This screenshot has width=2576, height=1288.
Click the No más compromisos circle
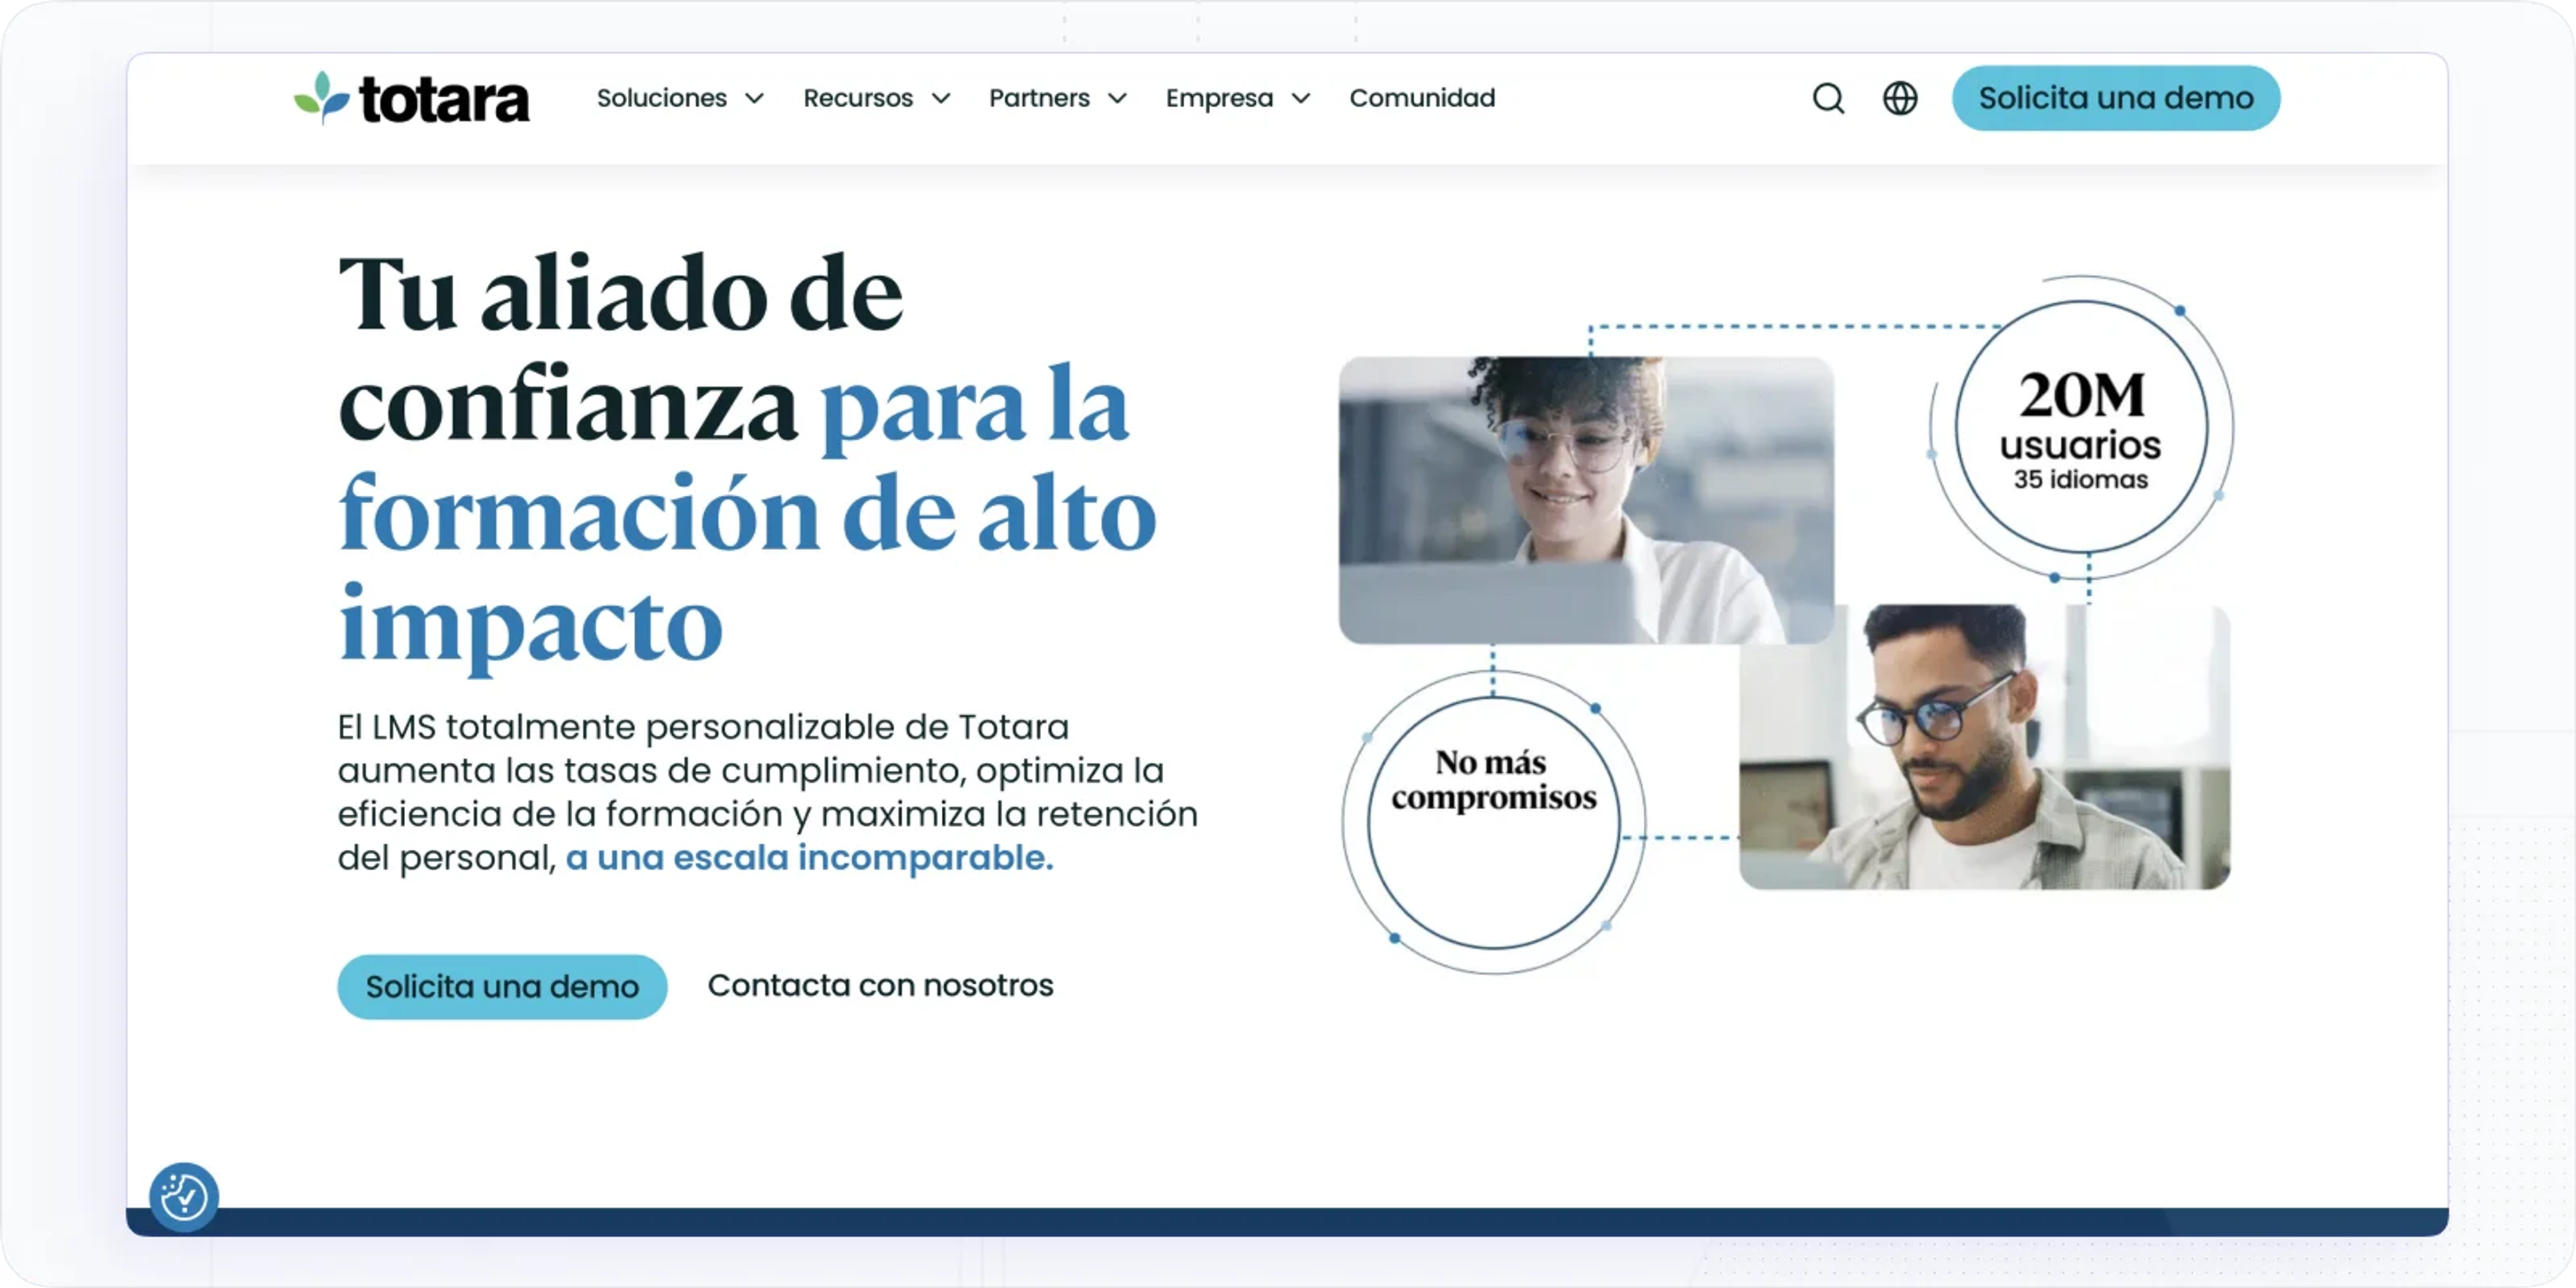1494,822
